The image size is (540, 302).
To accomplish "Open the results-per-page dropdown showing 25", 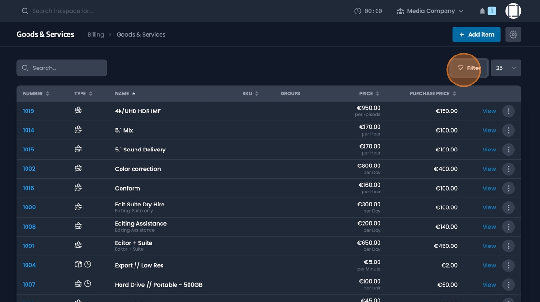I will pos(506,68).
